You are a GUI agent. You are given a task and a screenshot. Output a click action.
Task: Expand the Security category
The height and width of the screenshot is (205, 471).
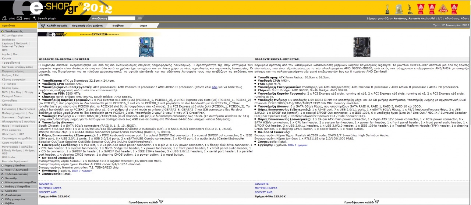[x=18, y=178]
